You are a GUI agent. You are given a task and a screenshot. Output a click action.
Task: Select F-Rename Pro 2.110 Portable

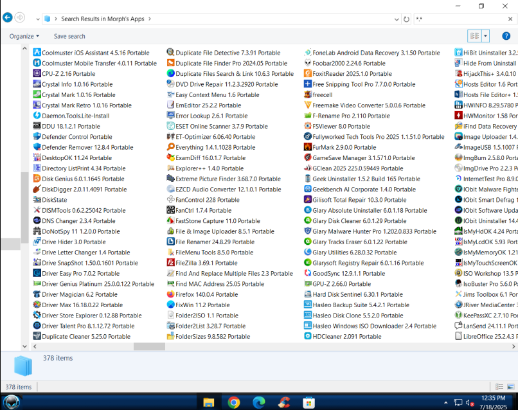351,116
